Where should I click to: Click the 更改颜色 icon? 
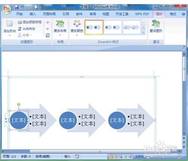(x=77, y=23)
